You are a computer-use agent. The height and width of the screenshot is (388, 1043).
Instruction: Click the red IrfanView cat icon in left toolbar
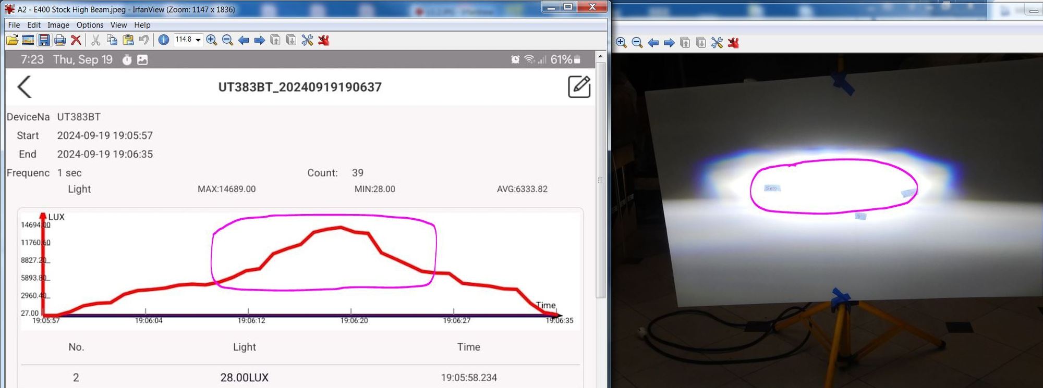tap(324, 40)
